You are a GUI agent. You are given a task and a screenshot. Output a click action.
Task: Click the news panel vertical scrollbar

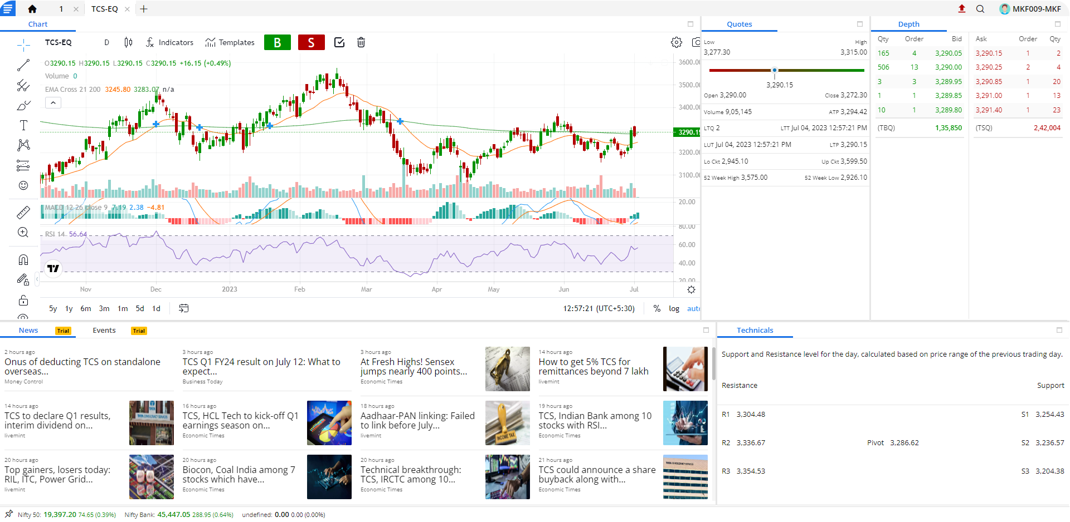713,364
